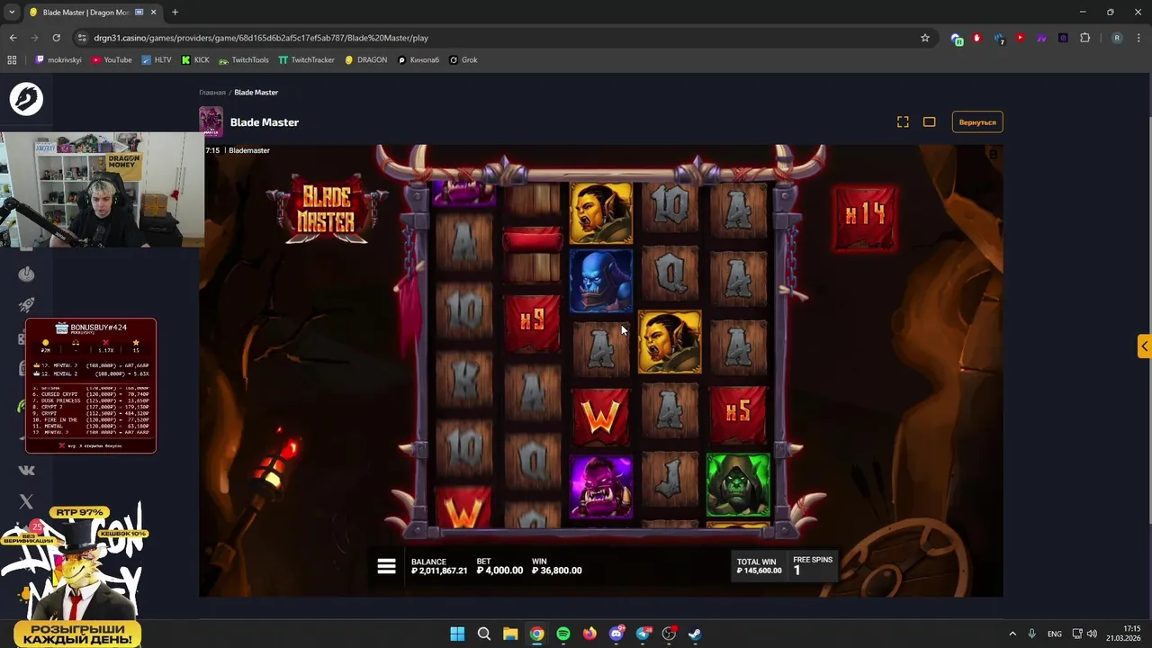Click the BALANCE value ₽ 2,011,867.21
This screenshot has height=648, width=1152.
[439, 571]
